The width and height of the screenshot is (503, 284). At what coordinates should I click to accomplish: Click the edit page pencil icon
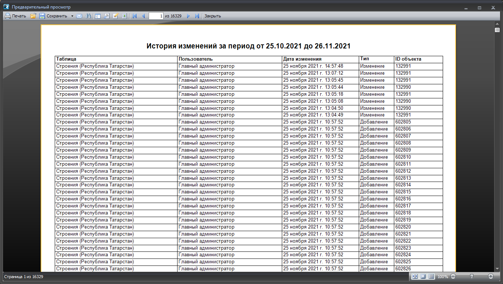115,16
